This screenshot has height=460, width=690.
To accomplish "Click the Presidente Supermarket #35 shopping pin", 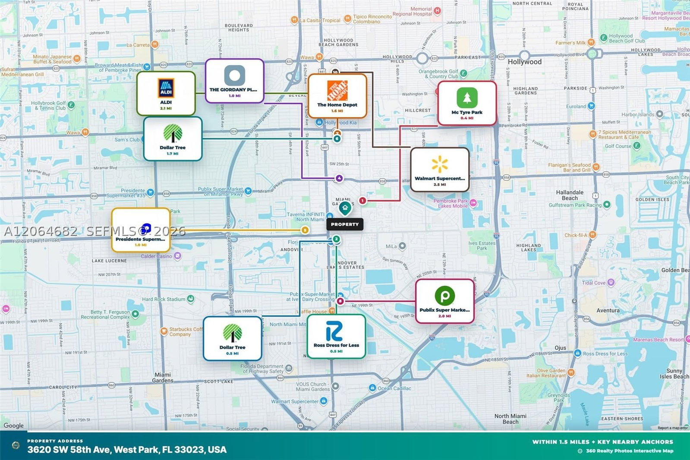I will pos(150,192).
